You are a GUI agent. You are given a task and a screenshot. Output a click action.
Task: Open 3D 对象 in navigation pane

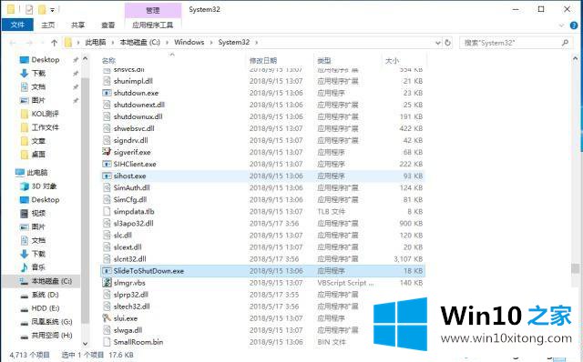coord(44,186)
